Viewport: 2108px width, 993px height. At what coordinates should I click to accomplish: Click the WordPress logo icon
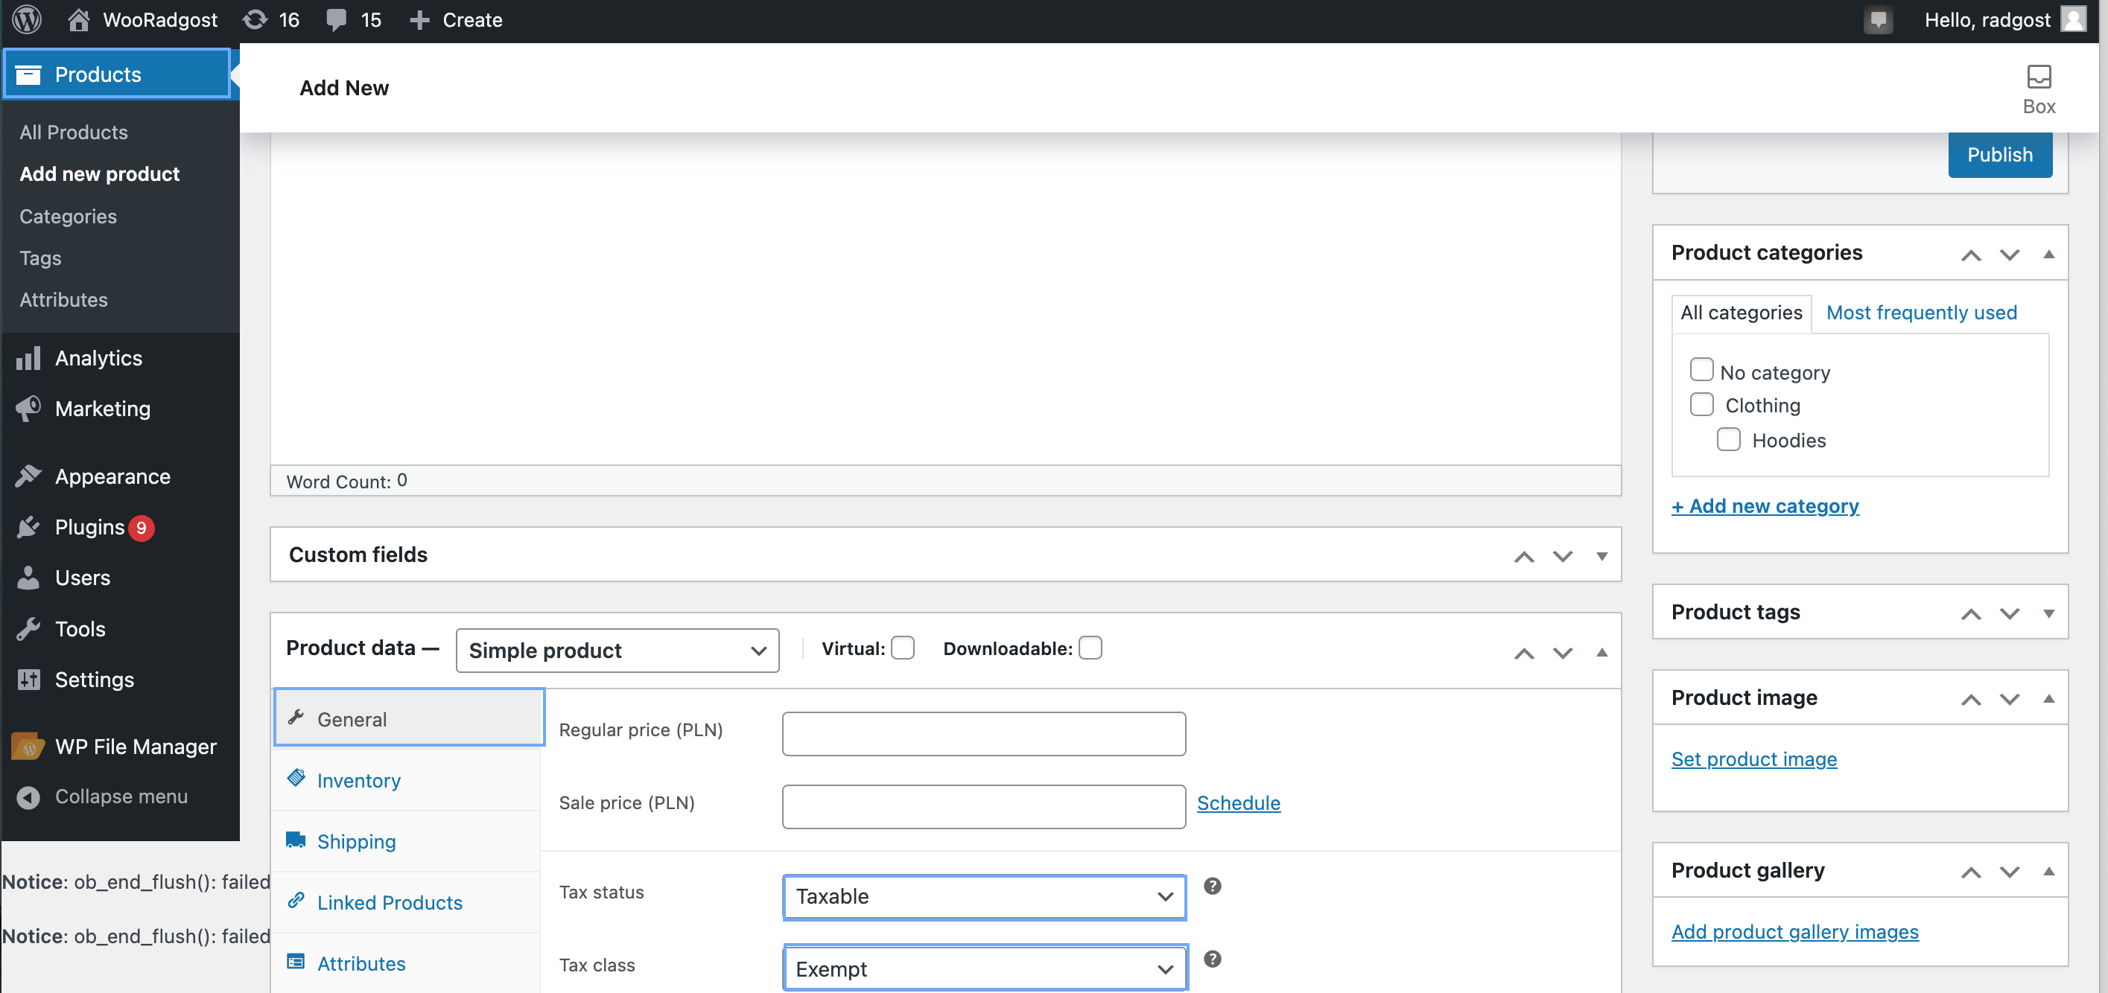click(x=27, y=19)
